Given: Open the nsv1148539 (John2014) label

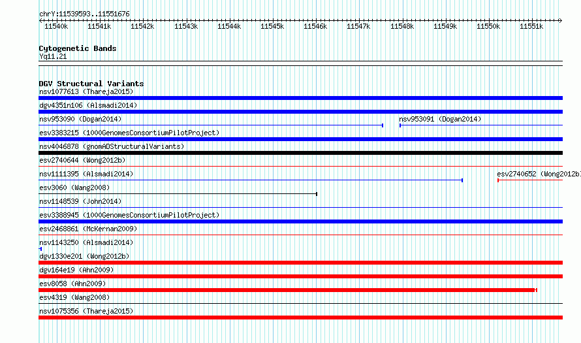Looking at the screenshot, I should click(80, 201).
